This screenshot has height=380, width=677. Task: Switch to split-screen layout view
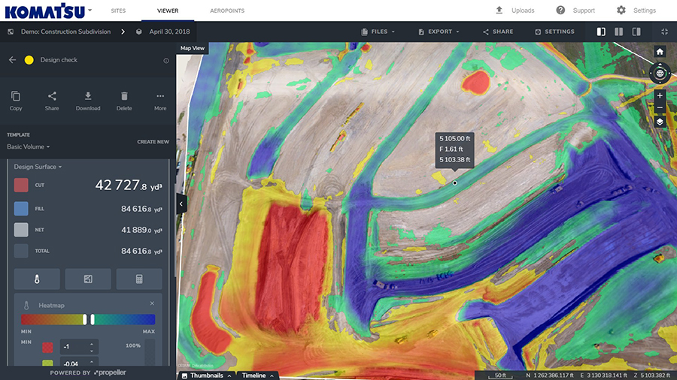(618, 32)
